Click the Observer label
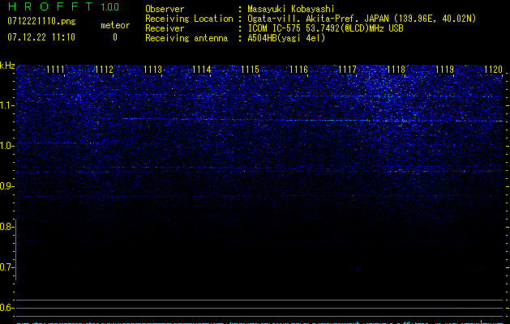510x324 pixels. coord(165,9)
